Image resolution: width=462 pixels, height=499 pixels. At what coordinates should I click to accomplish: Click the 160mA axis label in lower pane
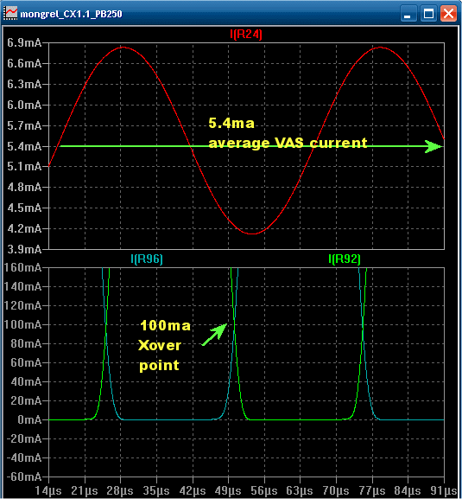pyautogui.click(x=22, y=267)
